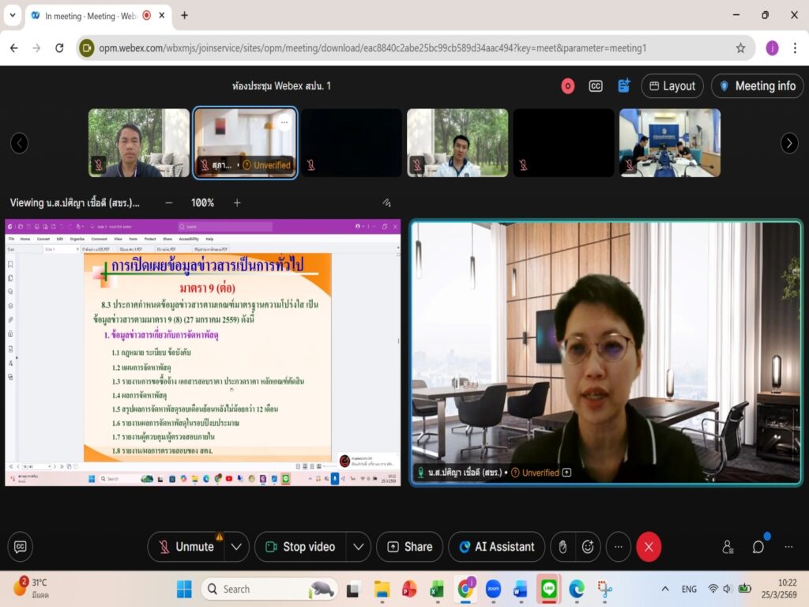Open PowerPoint from the taskbar

coord(410,589)
